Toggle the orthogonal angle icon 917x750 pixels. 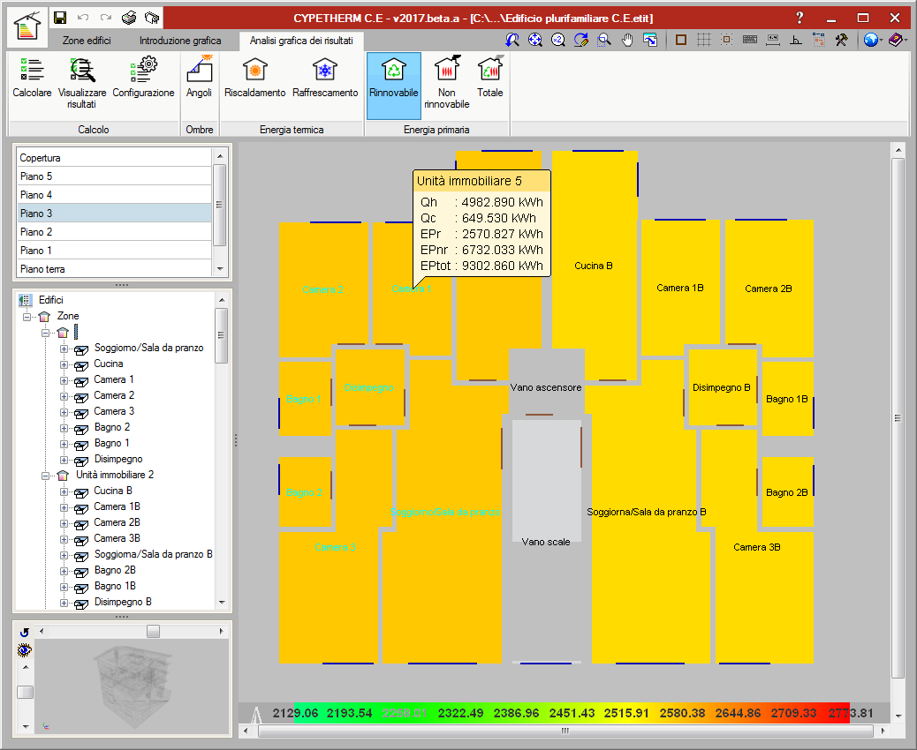[x=795, y=40]
